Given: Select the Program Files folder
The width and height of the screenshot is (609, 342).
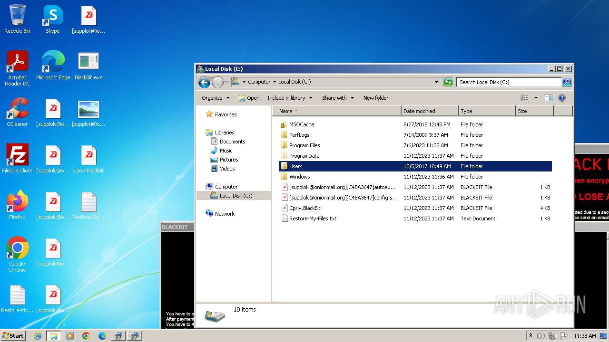Looking at the screenshot, I should 415,145.
